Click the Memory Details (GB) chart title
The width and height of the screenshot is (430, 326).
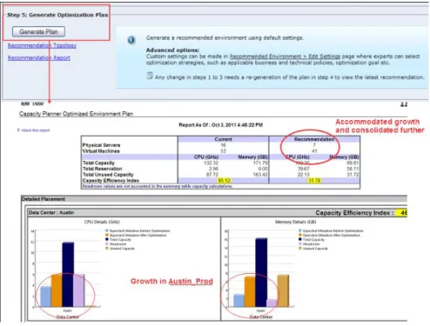point(295,222)
